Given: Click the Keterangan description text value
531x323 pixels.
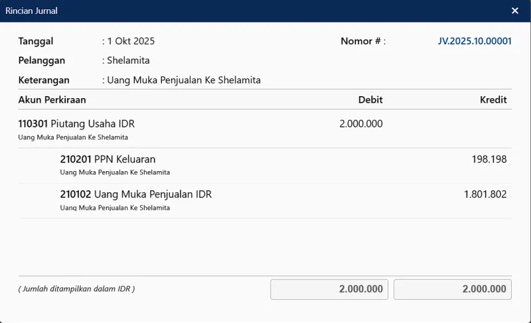Looking at the screenshot, I should (184, 80).
